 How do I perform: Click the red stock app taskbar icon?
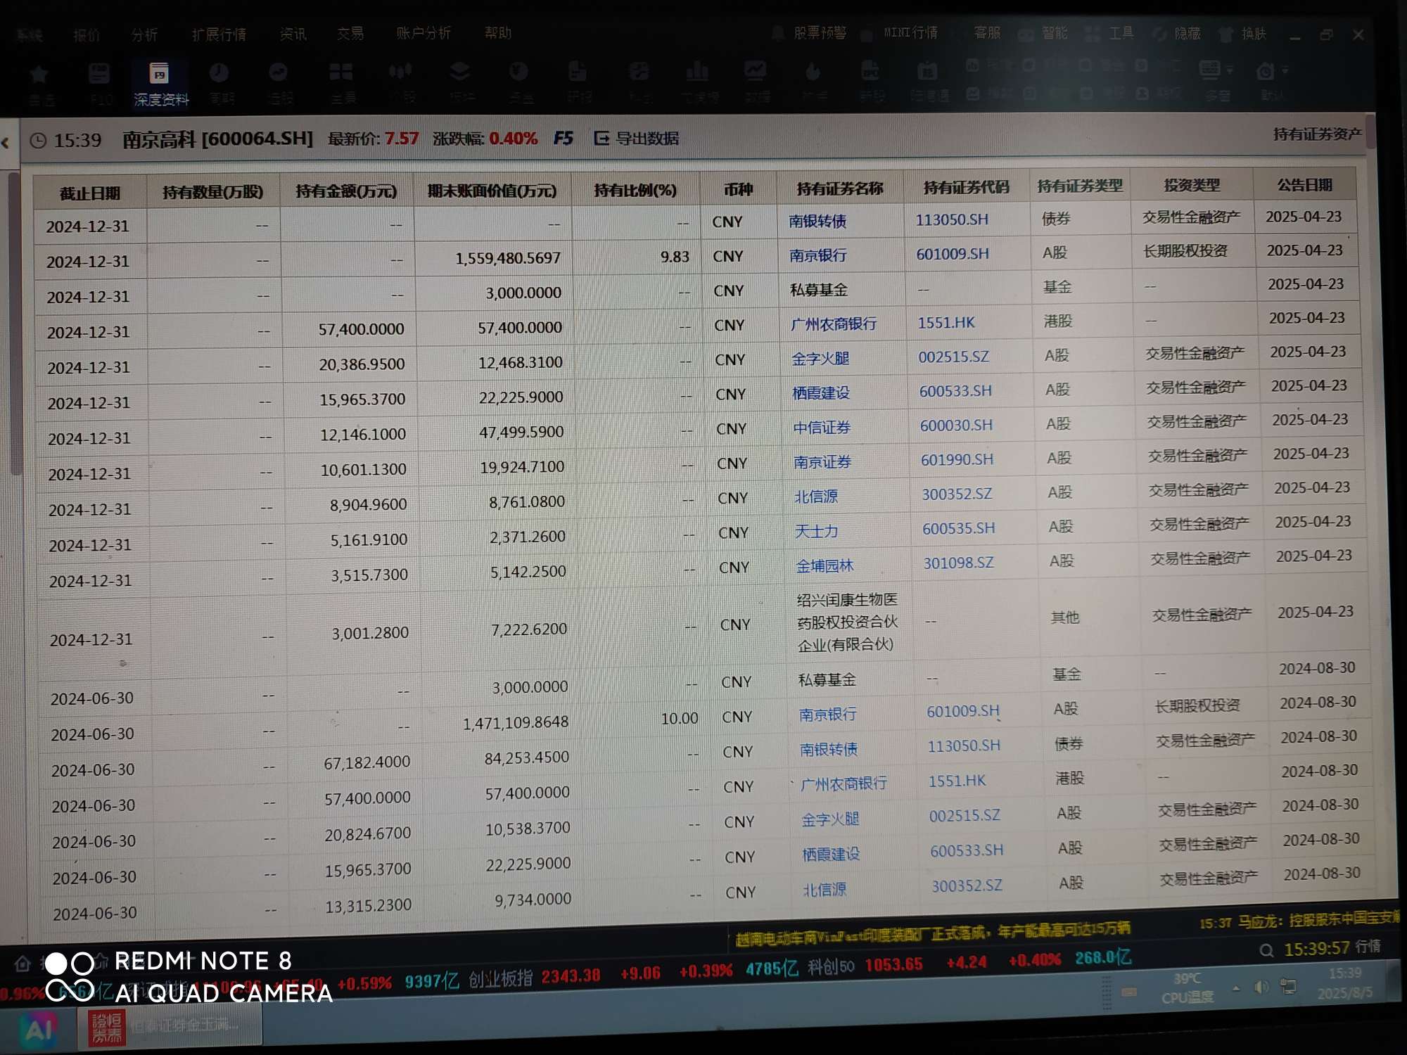point(107,1028)
